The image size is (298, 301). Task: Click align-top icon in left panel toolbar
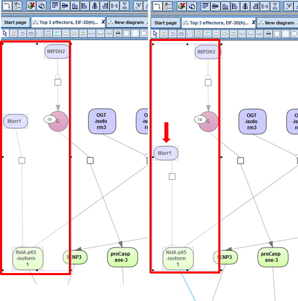tap(55, 6)
